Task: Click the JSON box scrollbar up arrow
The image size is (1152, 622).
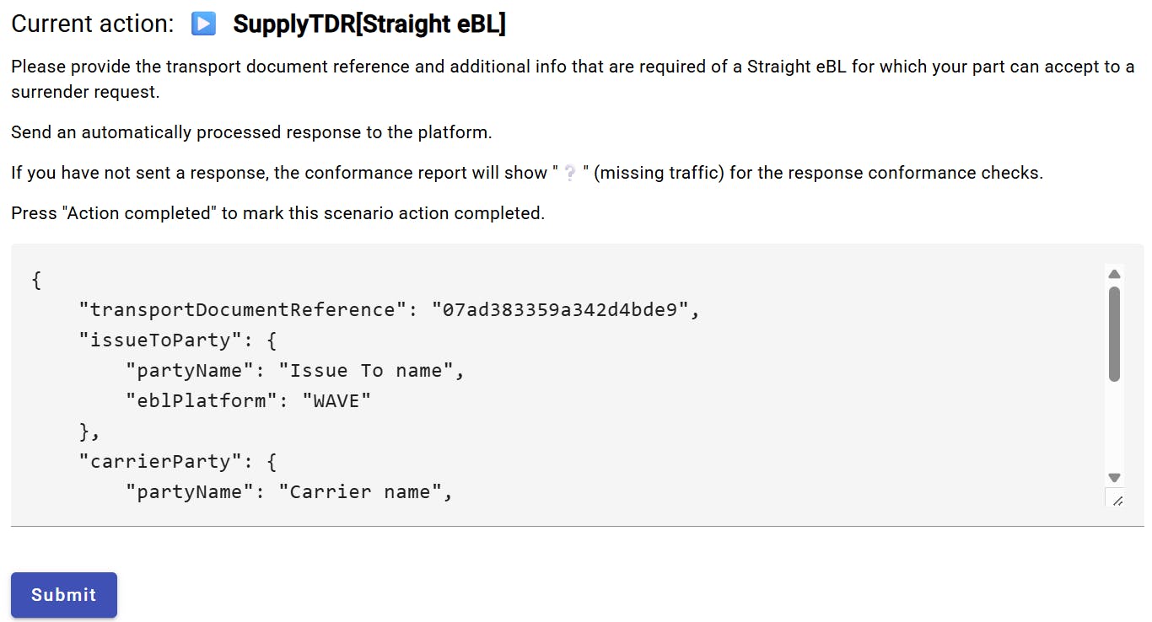Action: (1114, 274)
